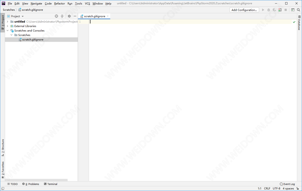This screenshot has height=191, width=302.
Task: Open Search Everywhere magnifier icon
Action: click(298, 10)
